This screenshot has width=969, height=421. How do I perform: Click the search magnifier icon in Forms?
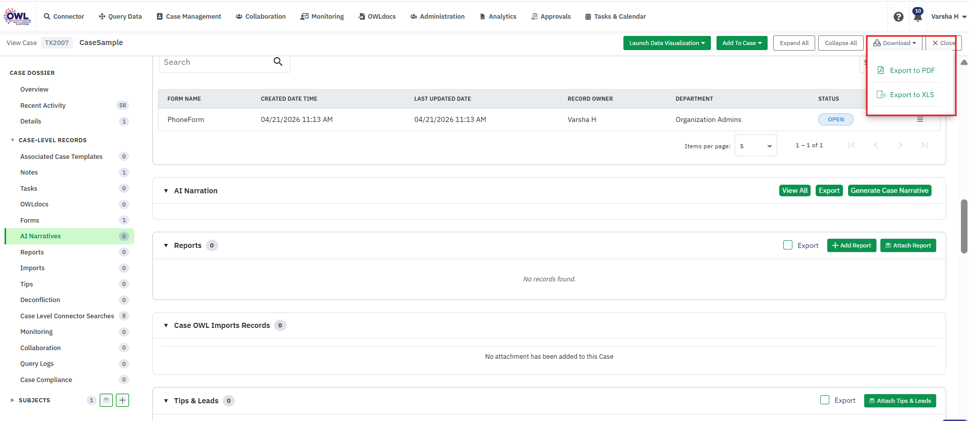[x=278, y=62]
